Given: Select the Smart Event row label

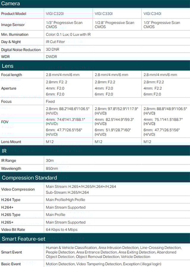Looking at the screenshot, I should (11, 252).
